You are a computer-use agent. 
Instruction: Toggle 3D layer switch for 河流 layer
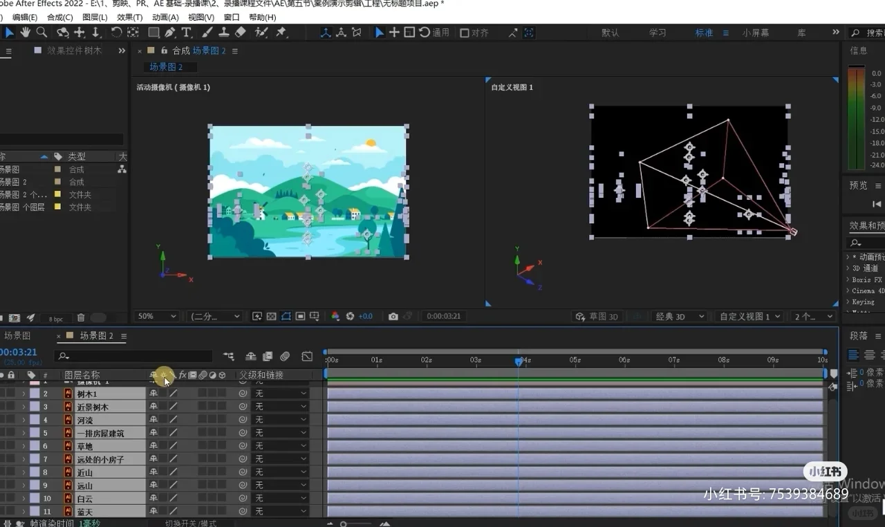coord(222,420)
